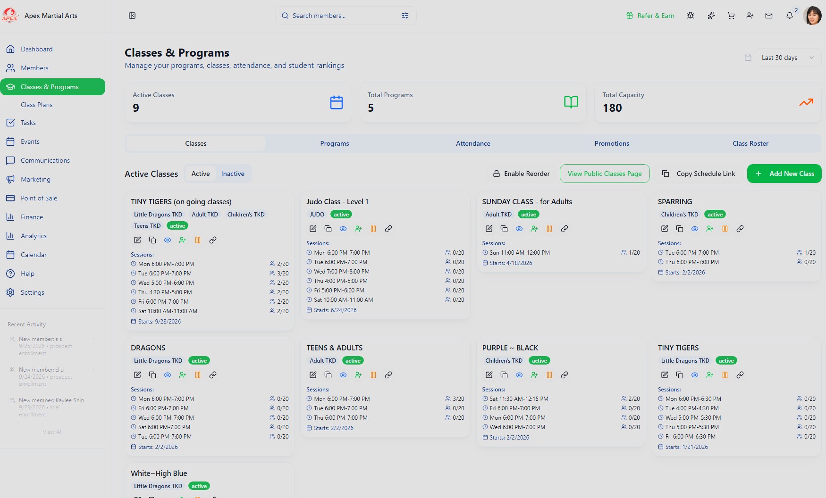Click Copy Schedule Link button
The height and width of the screenshot is (498, 826).
coord(699,174)
